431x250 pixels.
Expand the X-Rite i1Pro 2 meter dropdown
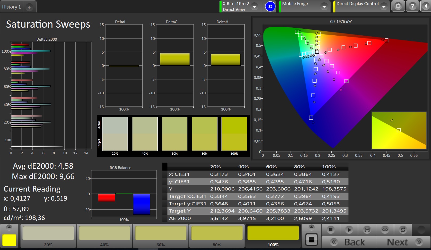pyautogui.click(x=254, y=6)
